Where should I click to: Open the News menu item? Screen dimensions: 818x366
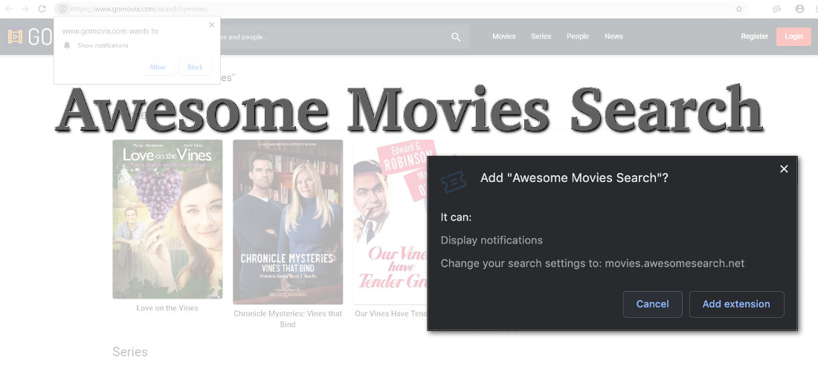[613, 36]
